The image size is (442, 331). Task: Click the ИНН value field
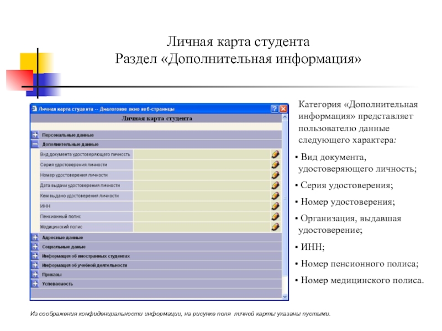pyautogui.click(x=202, y=206)
